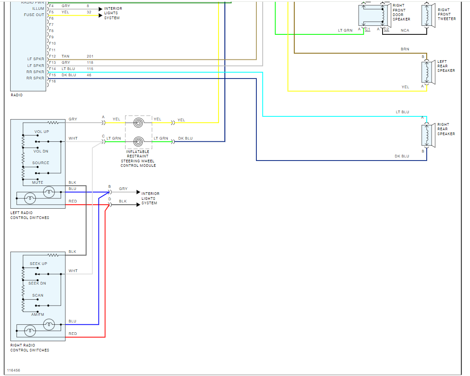Click the lower LT GRN clockspring coil symbol
Image resolution: width=470 pixels, height=376 pixels.
coord(138,141)
